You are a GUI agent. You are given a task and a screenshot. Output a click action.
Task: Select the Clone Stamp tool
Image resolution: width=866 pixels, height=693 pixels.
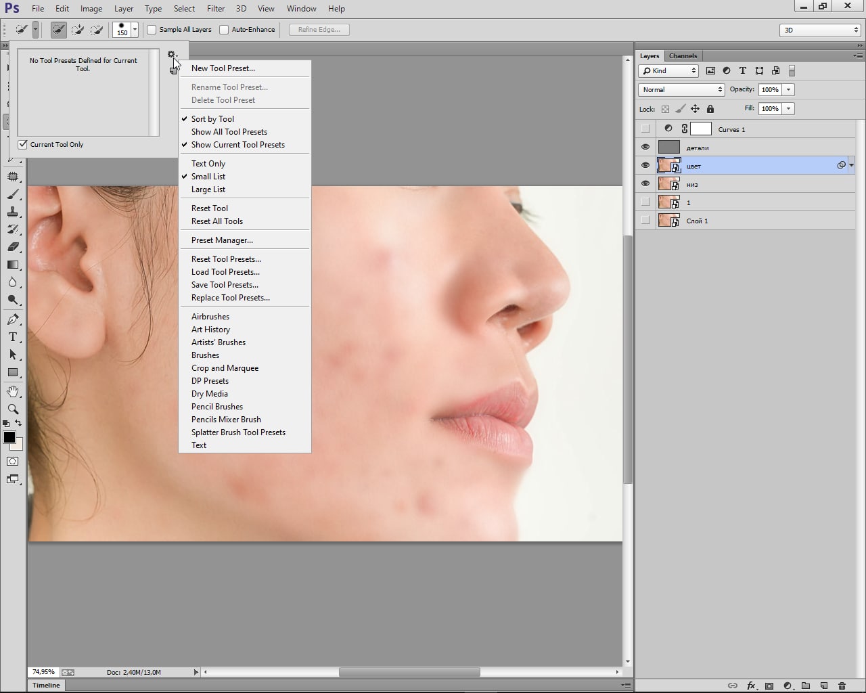(x=13, y=212)
